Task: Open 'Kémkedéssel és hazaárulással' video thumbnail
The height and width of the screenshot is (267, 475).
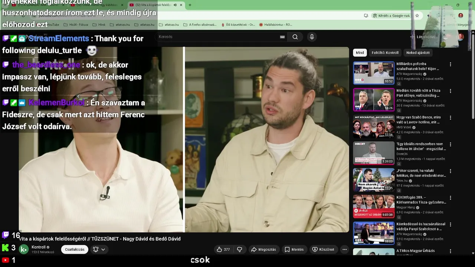Action: [x=374, y=233]
